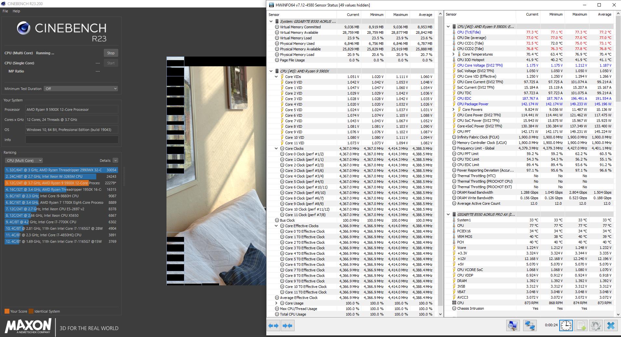The width and height of the screenshot is (621, 337).
Task: Reset sensor values with the clock icon
Action: pyautogui.click(x=566, y=325)
